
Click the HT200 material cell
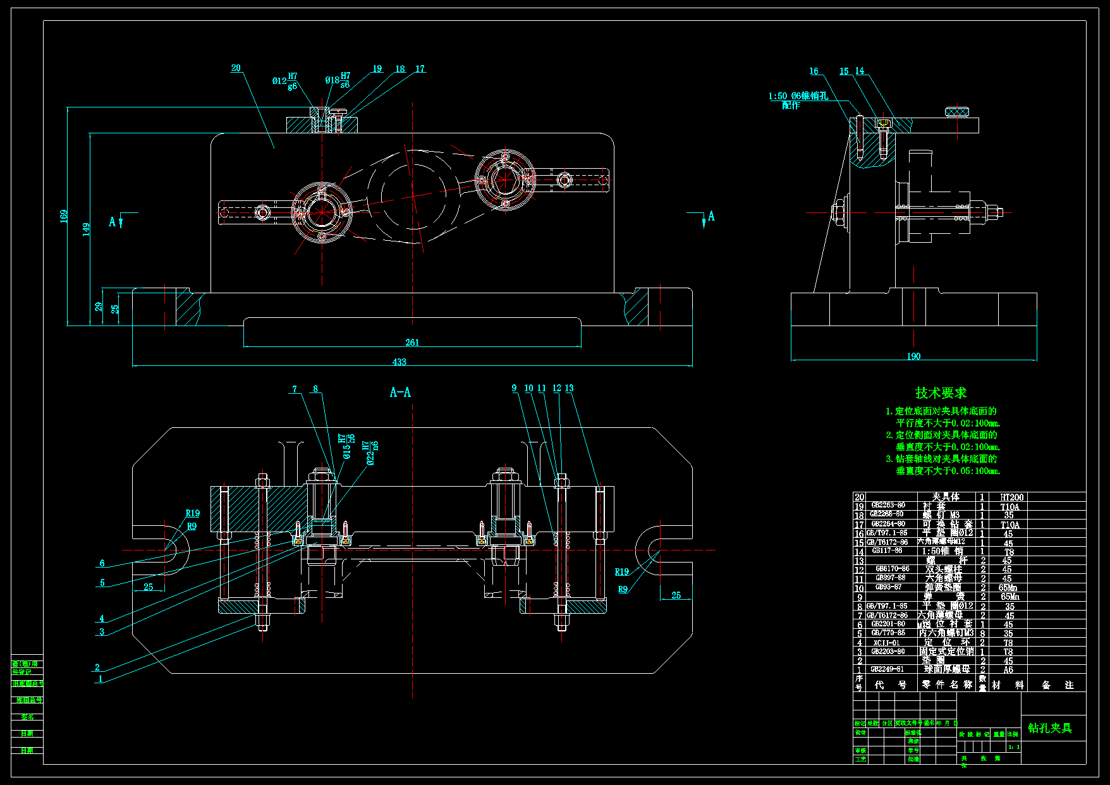tap(1011, 497)
